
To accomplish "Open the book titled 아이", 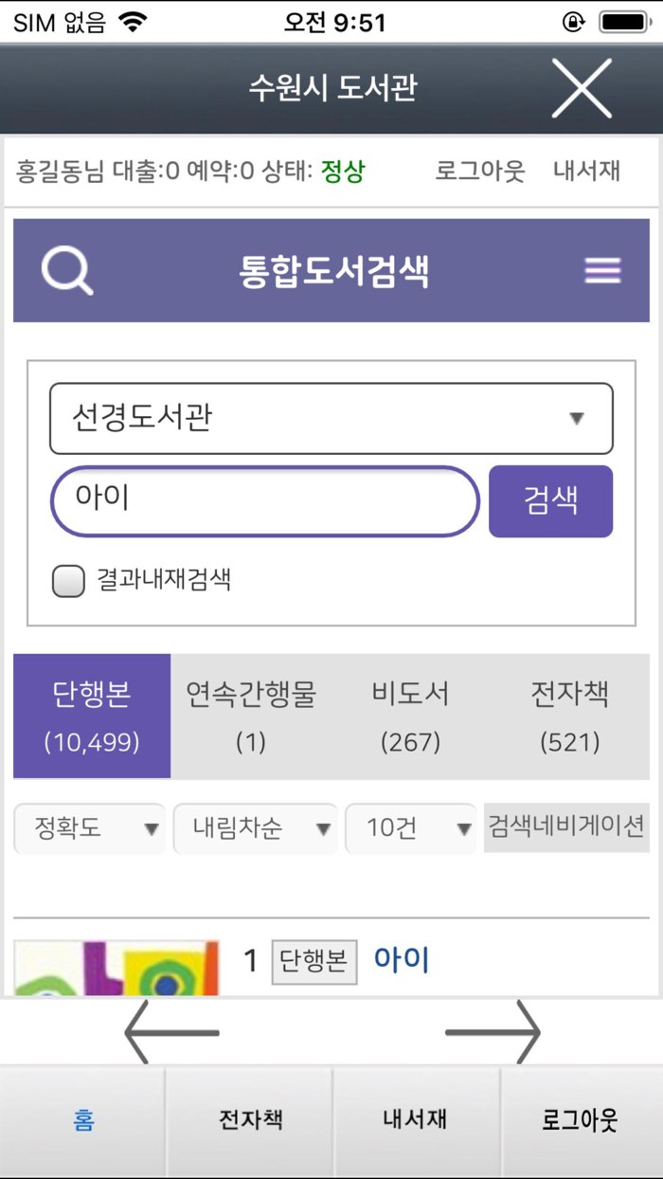I will click(401, 960).
